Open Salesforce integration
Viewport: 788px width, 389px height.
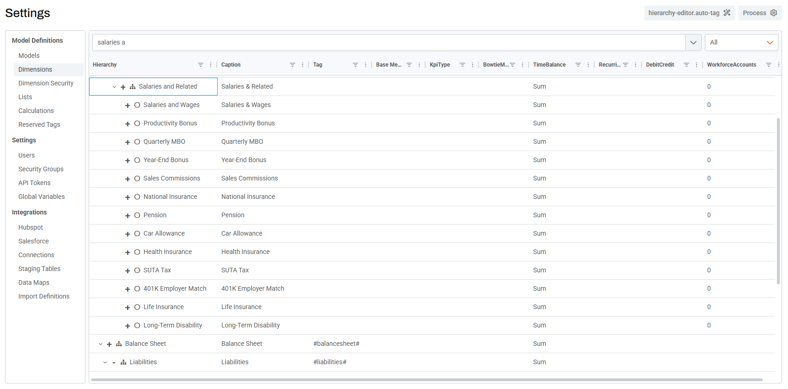[x=34, y=241]
